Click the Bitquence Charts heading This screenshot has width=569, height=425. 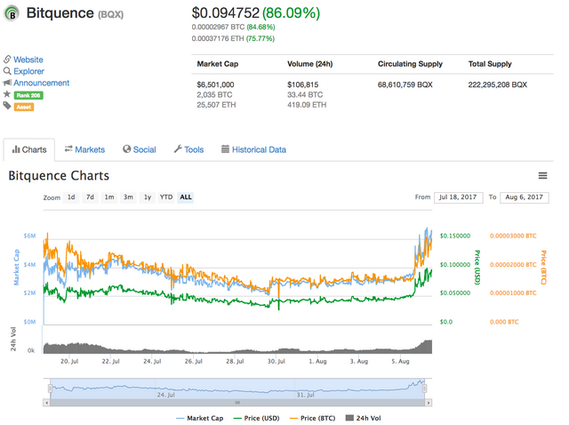(x=59, y=176)
